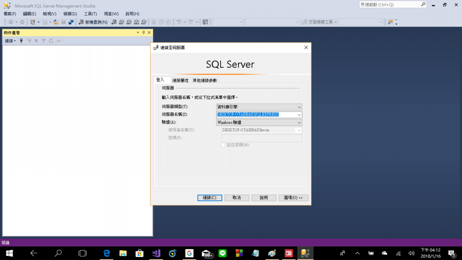462x260 pixels.
Task: Click the new project icon in toolbar
Action: [32, 22]
